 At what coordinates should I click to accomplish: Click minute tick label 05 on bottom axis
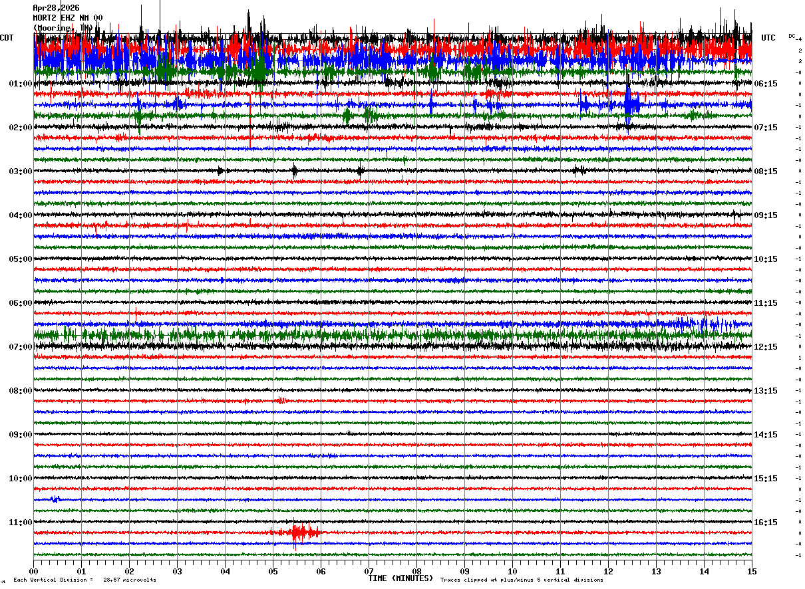point(273,571)
